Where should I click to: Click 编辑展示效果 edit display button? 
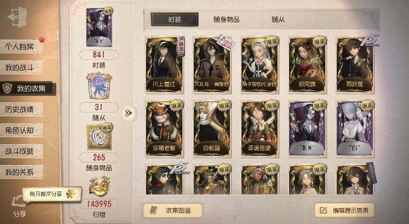tap(344, 210)
